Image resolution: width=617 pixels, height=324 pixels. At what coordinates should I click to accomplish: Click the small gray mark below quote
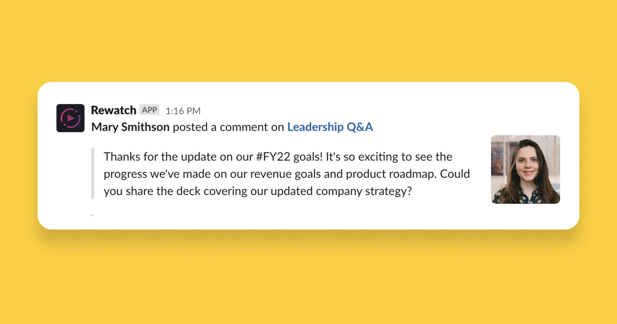pyautogui.click(x=92, y=215)
